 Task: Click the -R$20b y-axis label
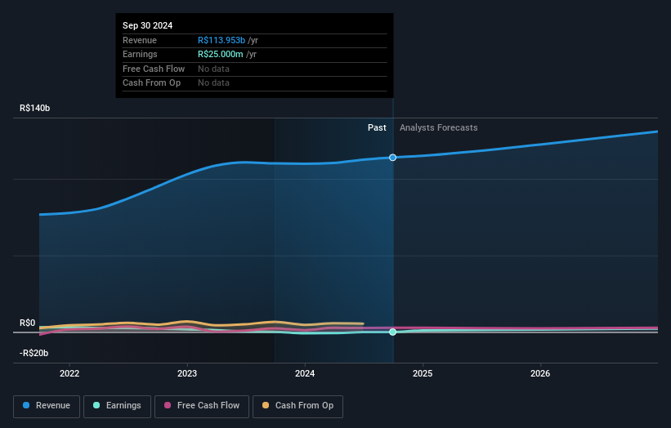[34, 353]
